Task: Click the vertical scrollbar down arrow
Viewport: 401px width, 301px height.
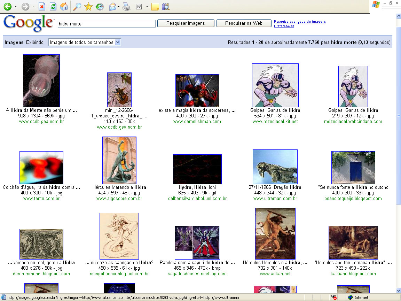Action: click(398, 291)
